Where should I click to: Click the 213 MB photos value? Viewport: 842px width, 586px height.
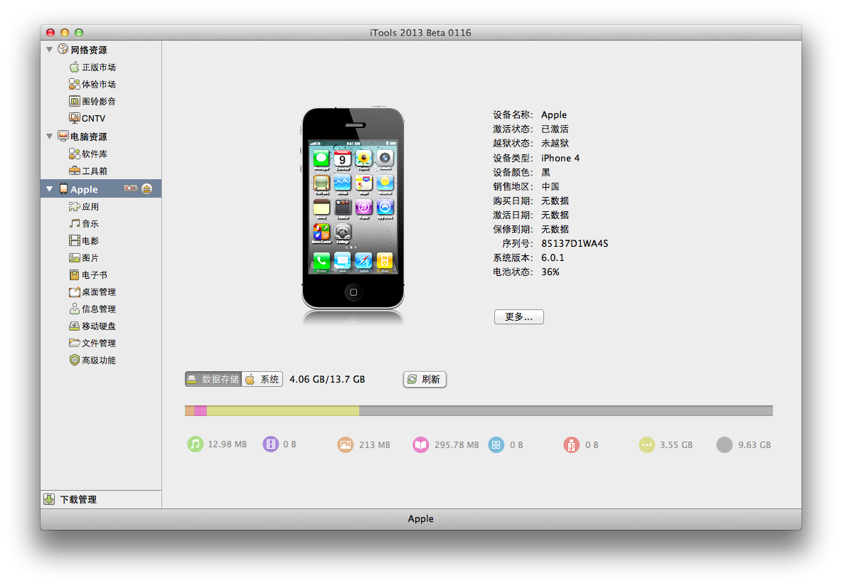pyautogui.click(x=374, y=444)
